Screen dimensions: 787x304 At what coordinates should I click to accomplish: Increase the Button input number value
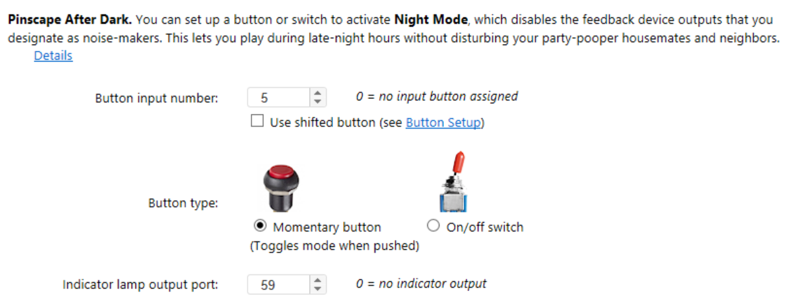pyautogui.click(x=317, y=93)
